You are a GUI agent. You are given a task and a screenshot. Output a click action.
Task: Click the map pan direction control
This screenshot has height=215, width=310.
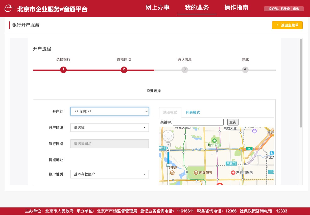pyautogui.click(x=168, y=136)
